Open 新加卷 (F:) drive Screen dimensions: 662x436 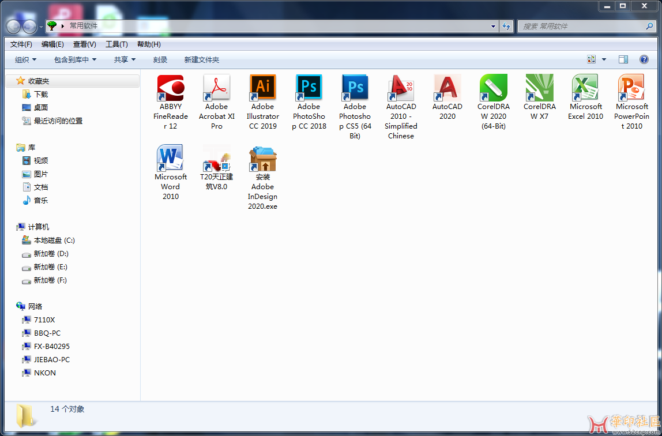(50, 280)
